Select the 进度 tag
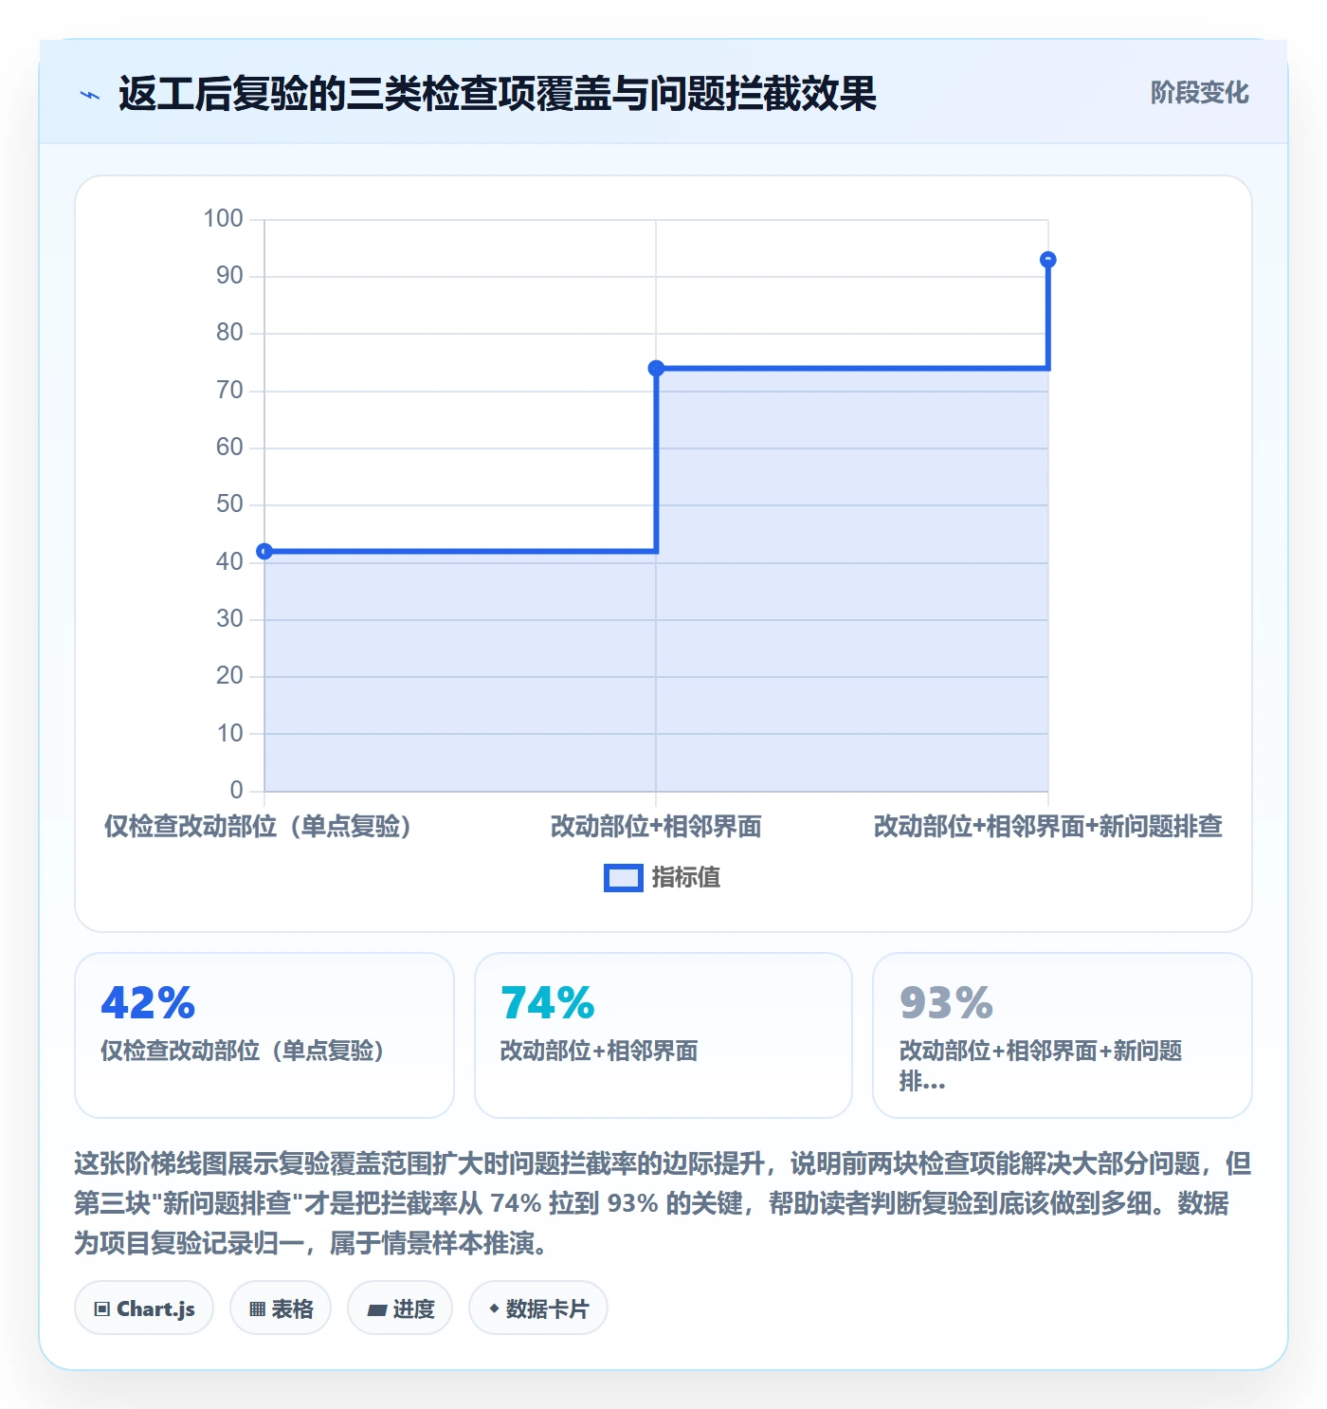1327x1409 pixels. coord(400,1308)
